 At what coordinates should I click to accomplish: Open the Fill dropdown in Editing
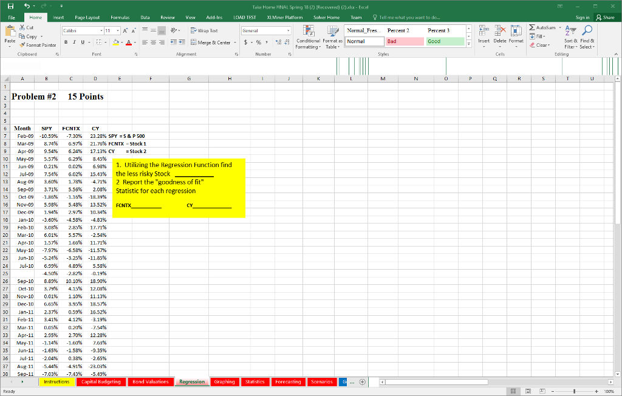[x=538, y=36]
